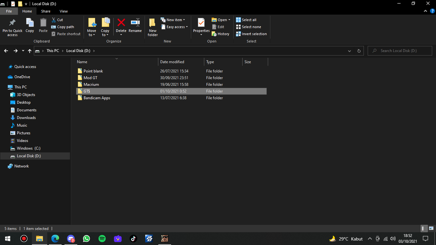Collapse the ribbon with chevron

coord(425,11)
